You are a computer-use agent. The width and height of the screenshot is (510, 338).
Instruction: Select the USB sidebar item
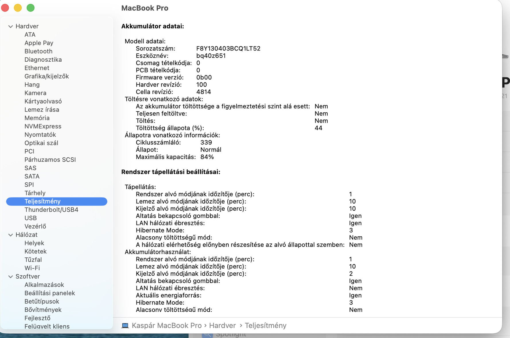[x=30, y=218]
